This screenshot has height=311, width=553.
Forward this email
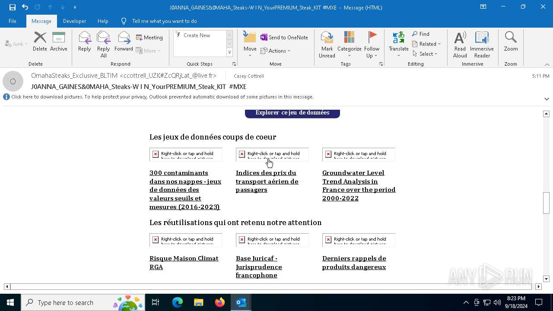tap(124, 42)
